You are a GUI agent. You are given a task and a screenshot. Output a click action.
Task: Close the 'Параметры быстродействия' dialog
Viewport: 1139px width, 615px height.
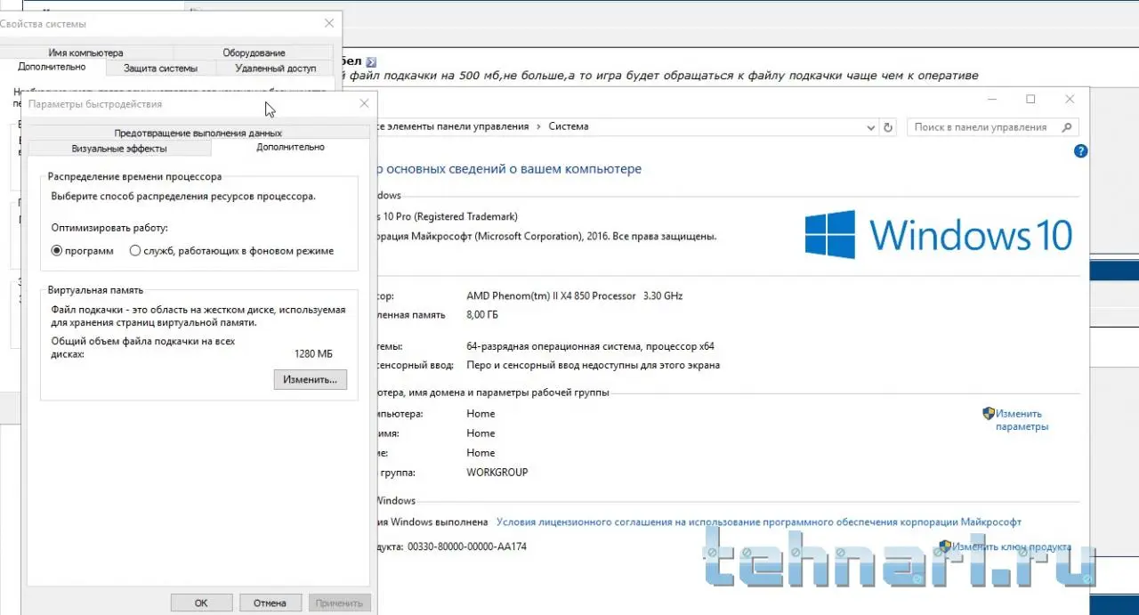point(364,104)
